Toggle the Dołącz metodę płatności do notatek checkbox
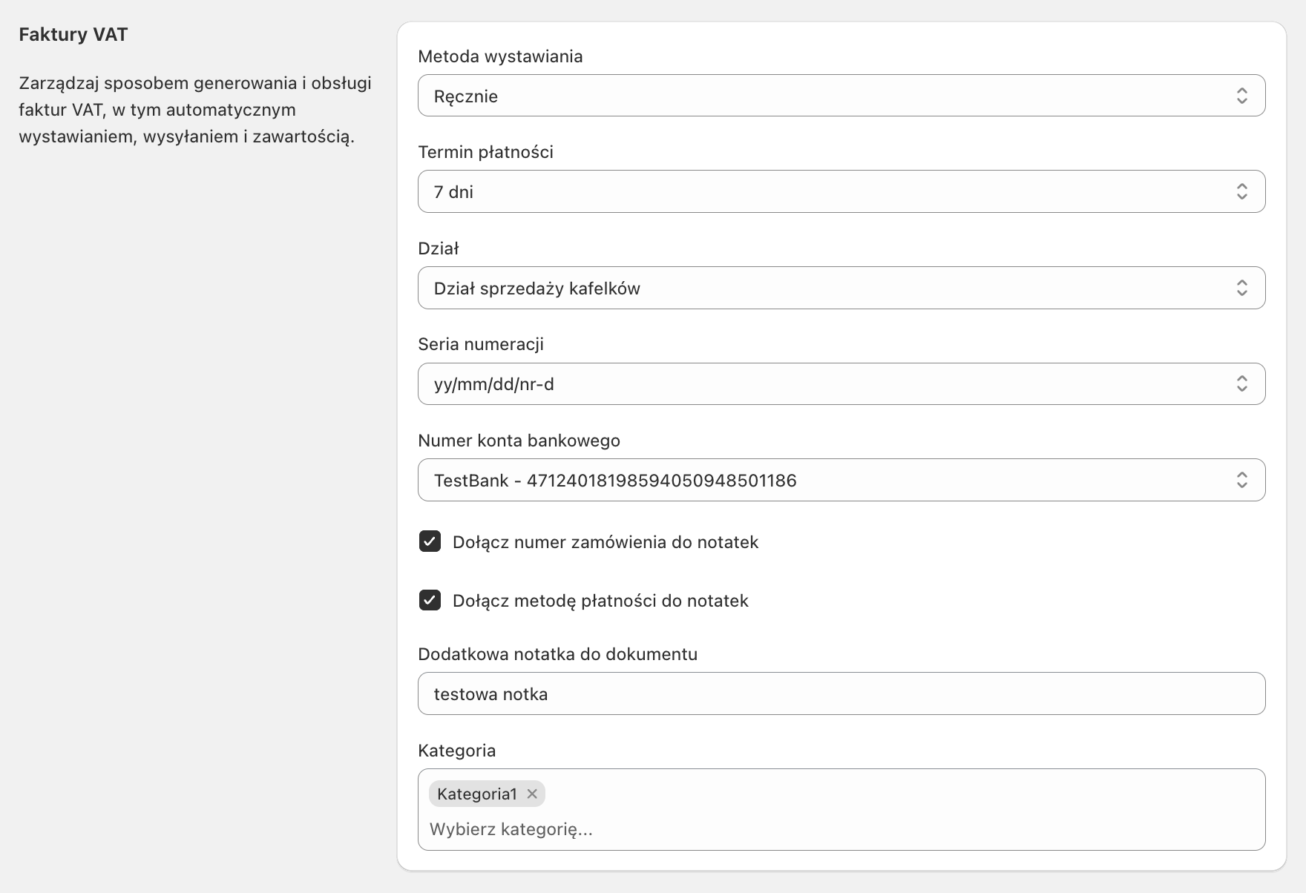The image size is (1306, 893). coord(430,600)
